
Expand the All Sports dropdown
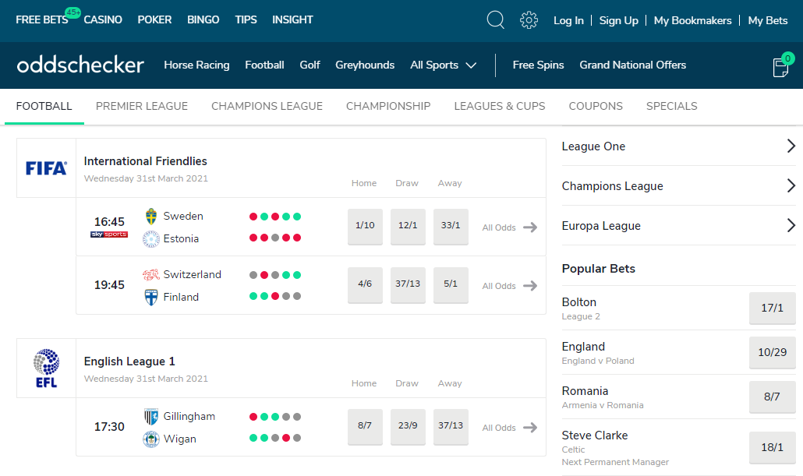pos(443,65)
